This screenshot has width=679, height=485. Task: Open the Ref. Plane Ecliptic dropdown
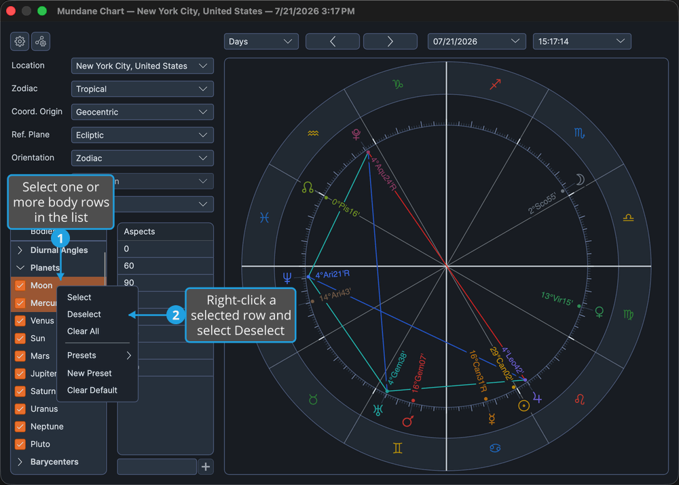point(142,135)
